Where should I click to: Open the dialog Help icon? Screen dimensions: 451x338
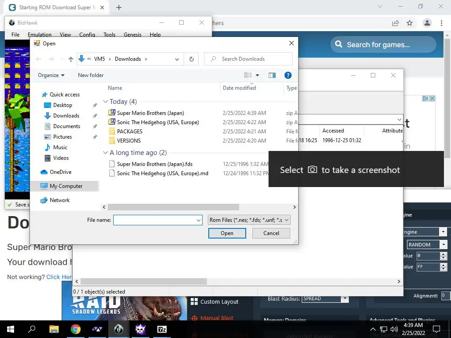click(288, 75)
